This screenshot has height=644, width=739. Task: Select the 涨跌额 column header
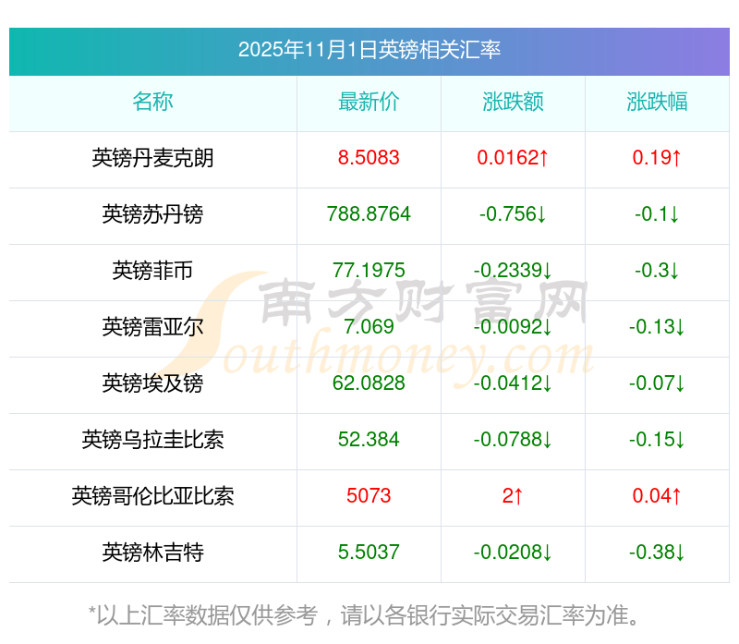513,102
